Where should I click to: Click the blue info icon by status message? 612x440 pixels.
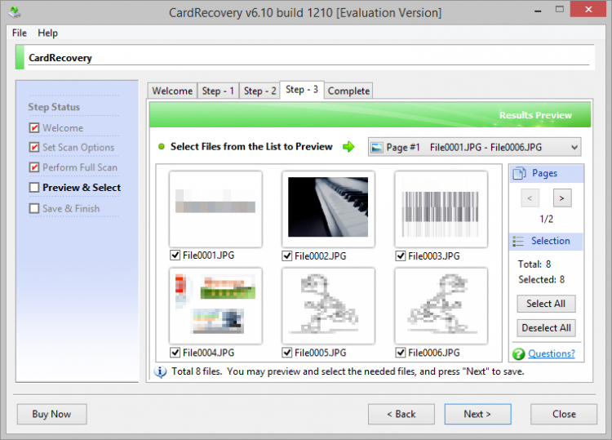(160, 371)
